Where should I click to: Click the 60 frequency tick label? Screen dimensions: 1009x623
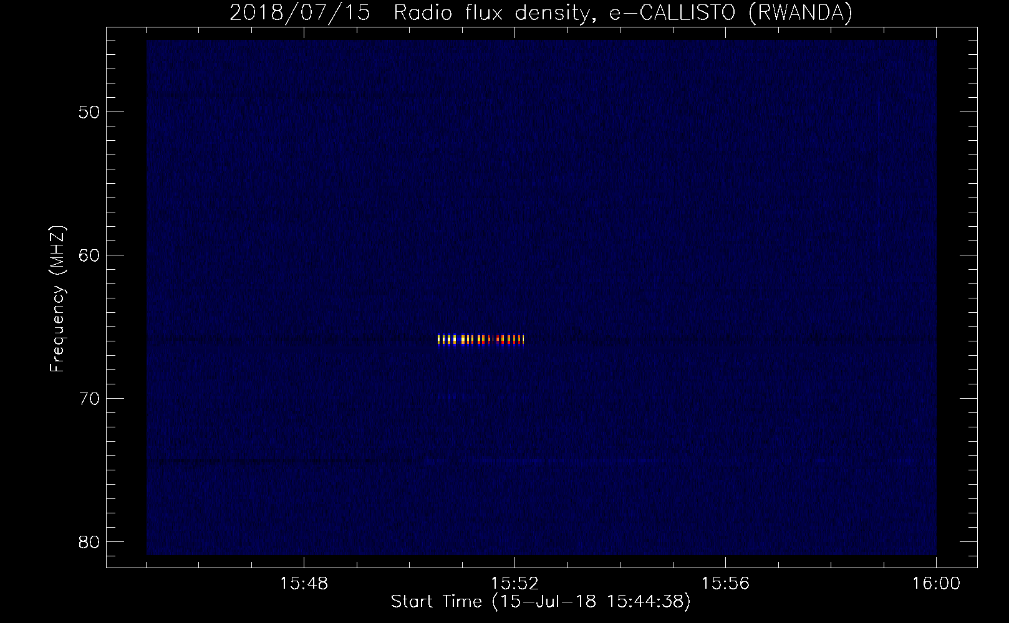point(90,255)
